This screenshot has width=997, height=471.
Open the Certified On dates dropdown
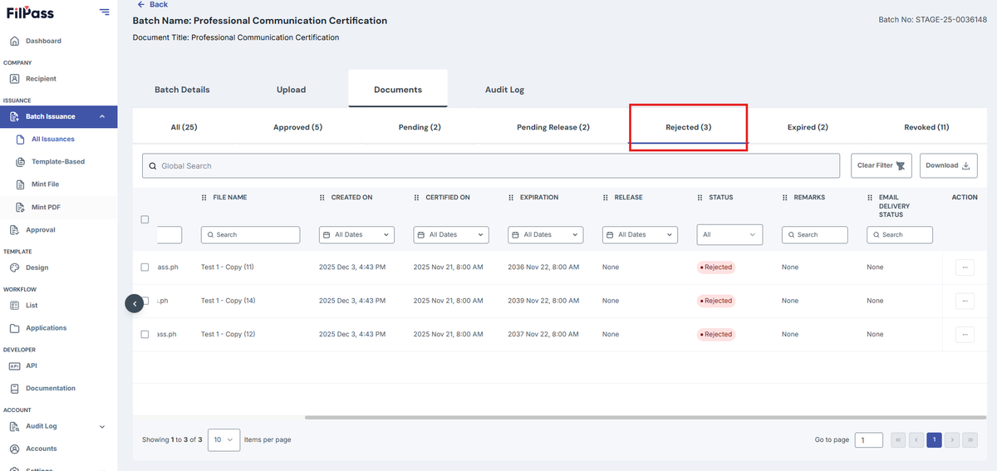tap(451, 235)
